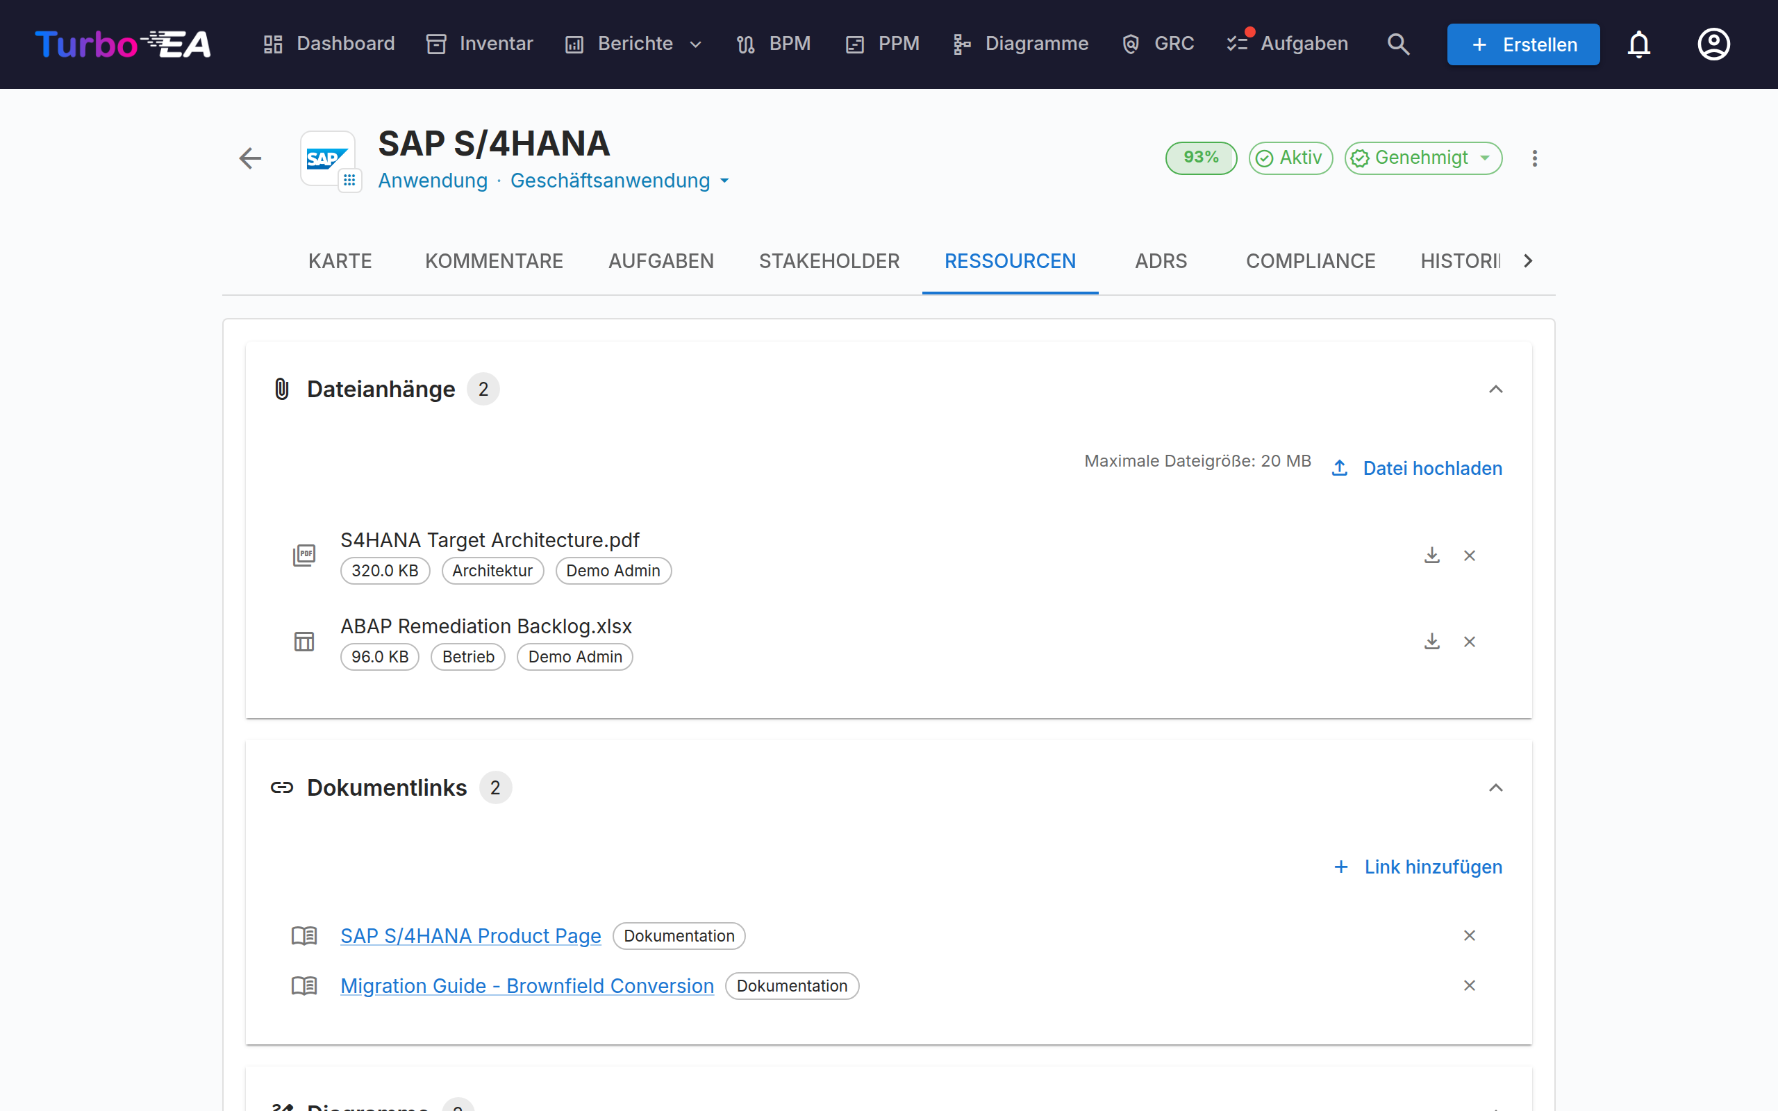Image resolution: width=1778 pixels, height=1111 pixels.
Task: Remove SAP S/4HANA Product Page link
Action: [1470, 935]
